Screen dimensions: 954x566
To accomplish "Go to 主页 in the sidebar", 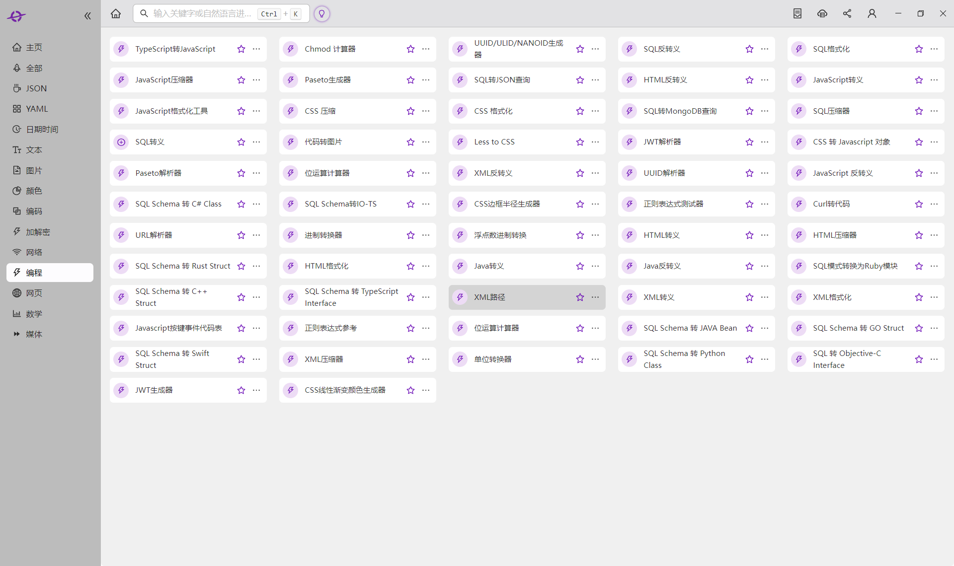I will 50,47.
